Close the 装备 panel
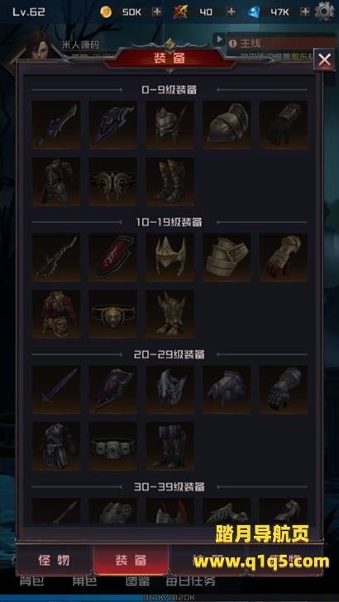Image resolution: width=339 pixels, height=602 pixels. [x=324, y=60]
